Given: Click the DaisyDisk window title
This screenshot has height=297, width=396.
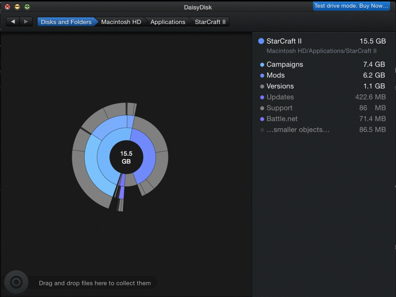Looking at the screenshot, I should pos(198,7).
